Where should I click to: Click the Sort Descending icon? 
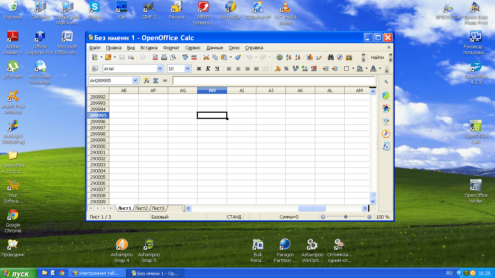298,57
